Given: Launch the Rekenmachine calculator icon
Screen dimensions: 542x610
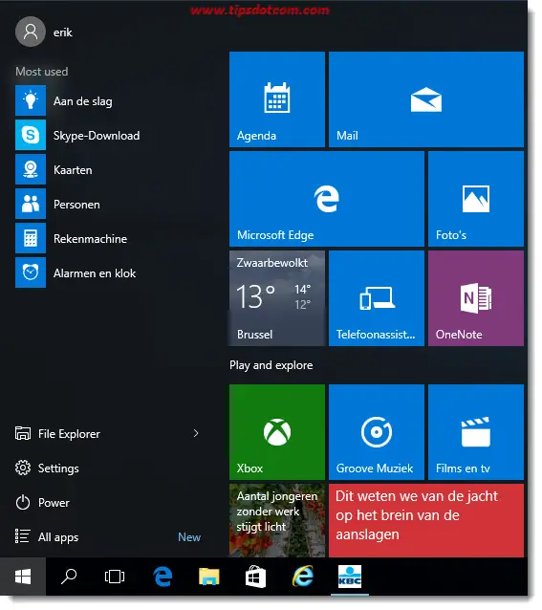Looking at the screenshot, I should coord(31,238).
